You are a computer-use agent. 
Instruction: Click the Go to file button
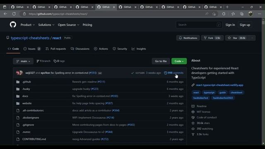(x=161, y=61)
